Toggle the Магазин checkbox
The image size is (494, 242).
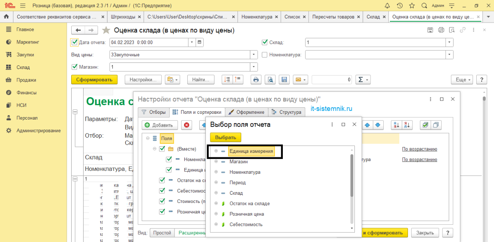click(75, 67)
